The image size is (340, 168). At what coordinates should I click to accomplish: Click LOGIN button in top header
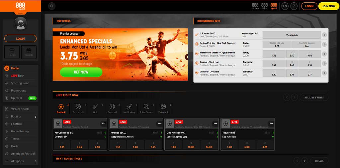309,6
